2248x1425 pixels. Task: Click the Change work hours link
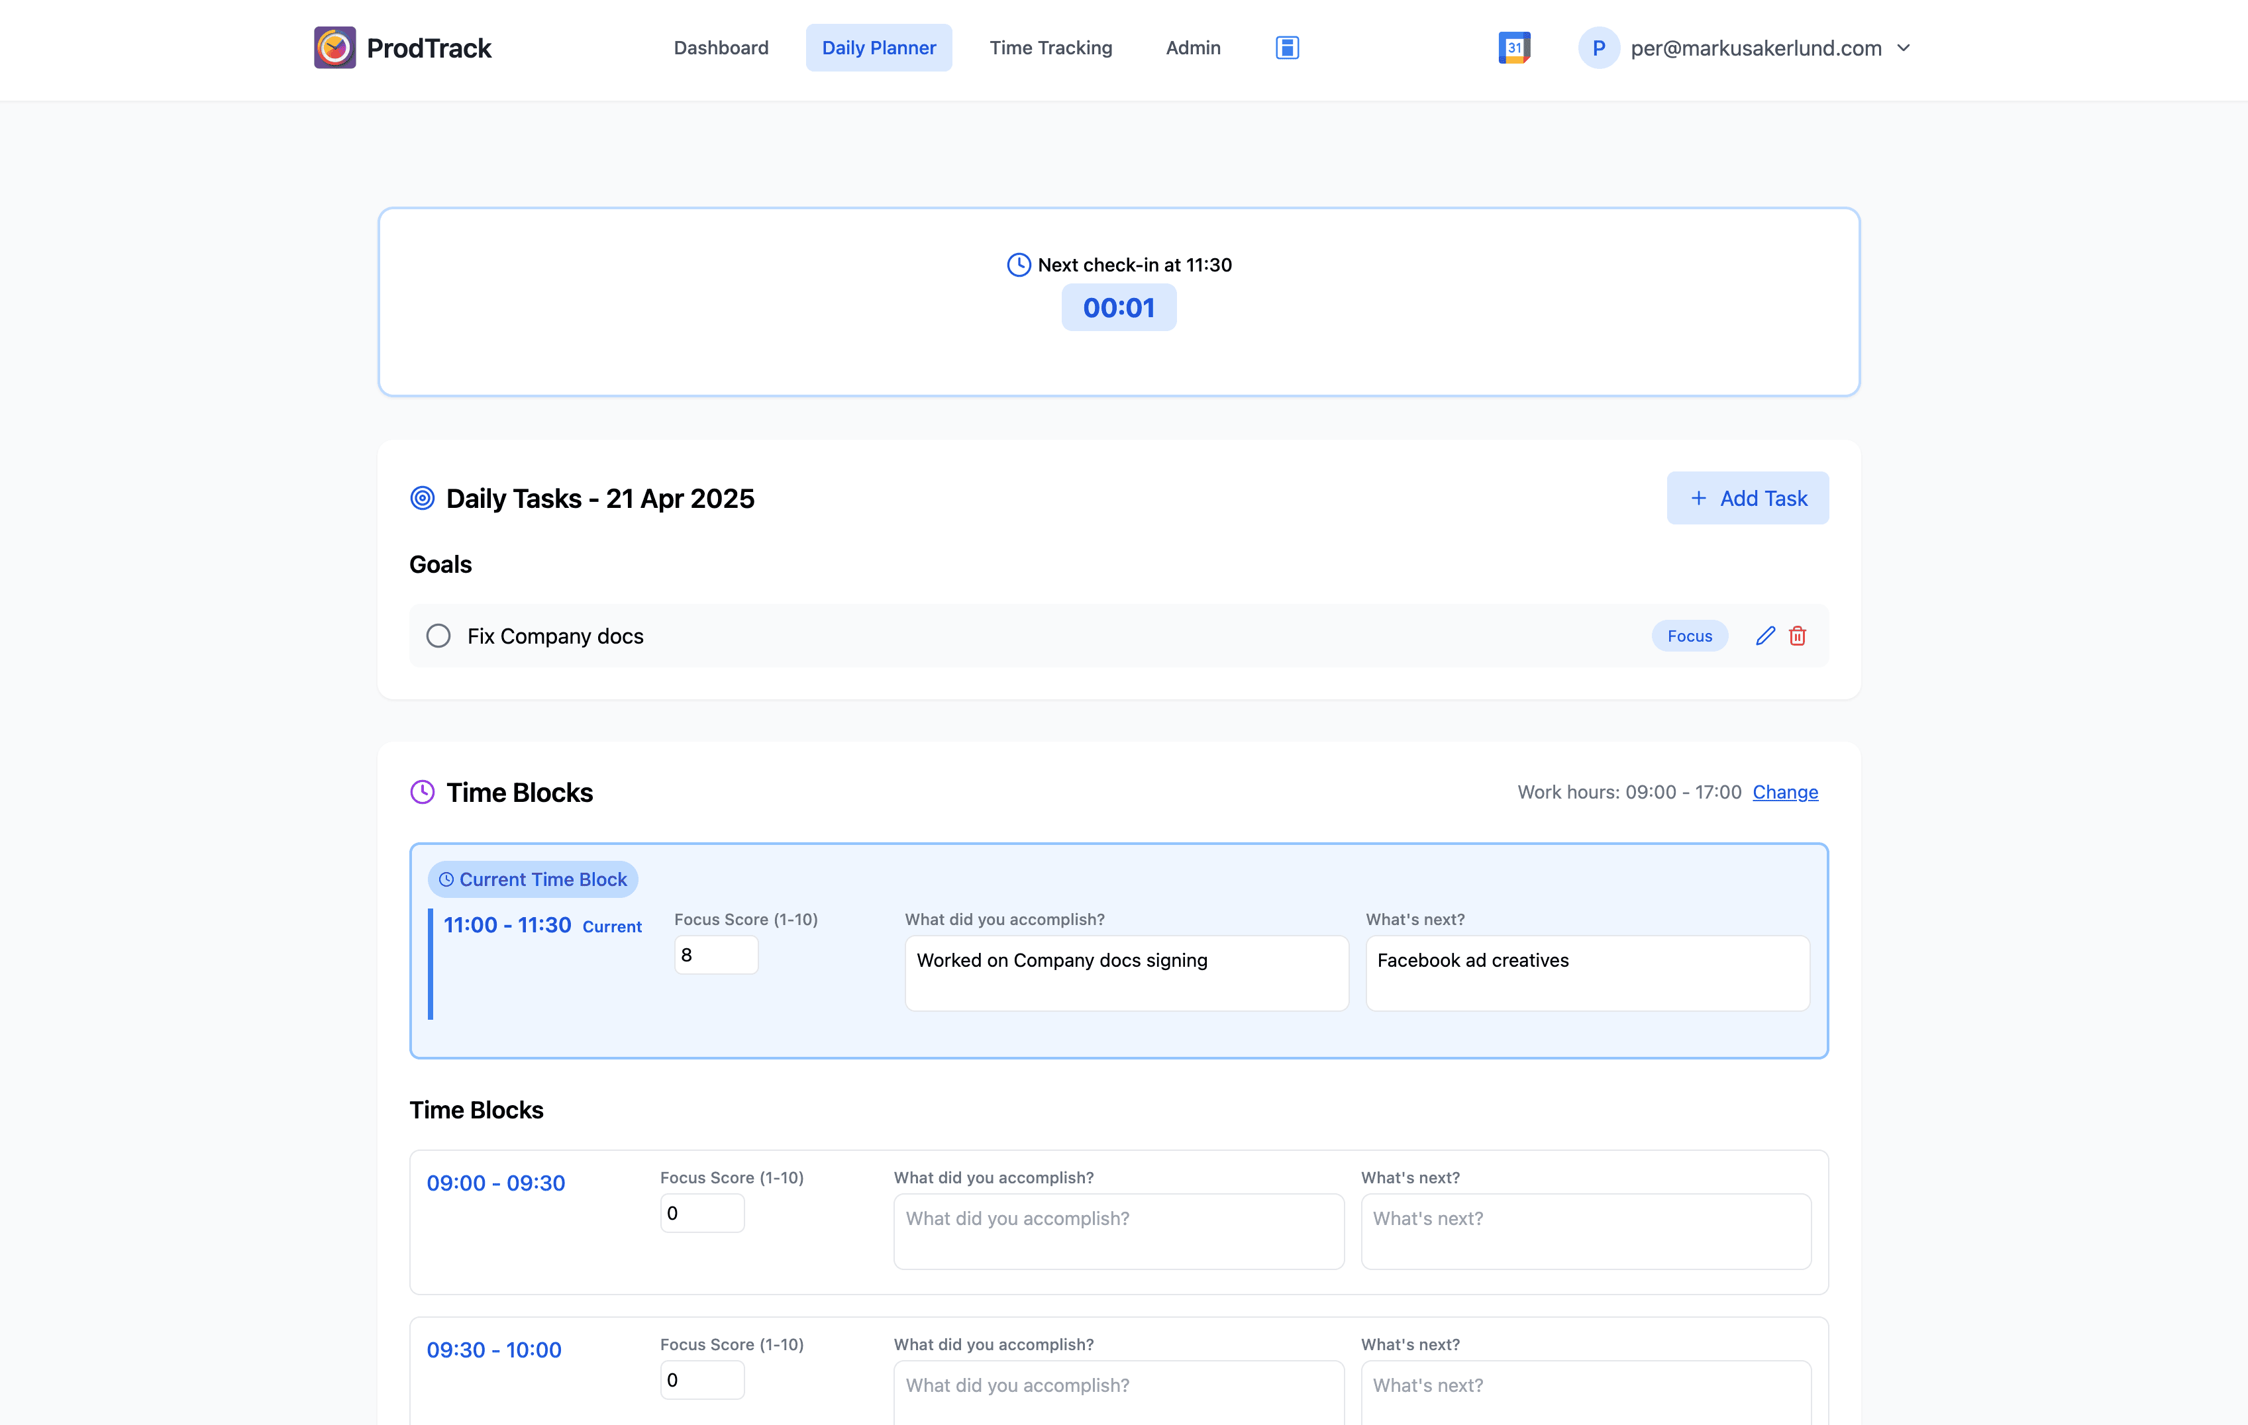coord(1785,792)
